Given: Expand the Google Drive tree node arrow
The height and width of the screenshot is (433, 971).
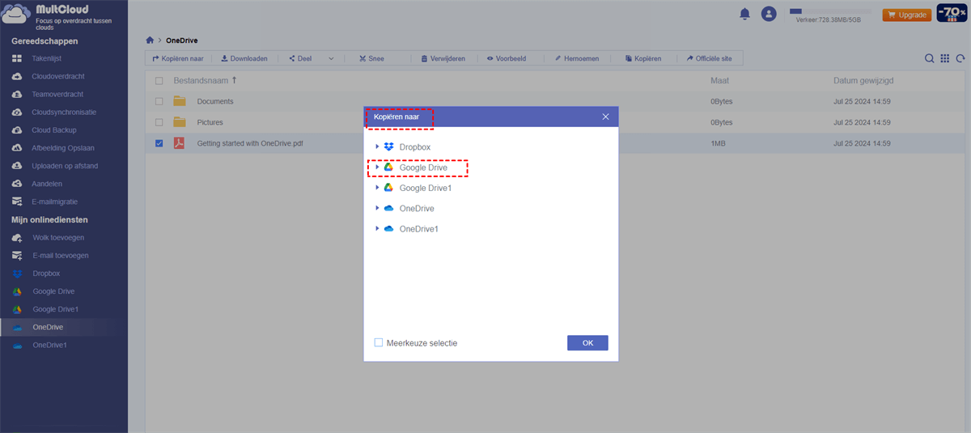Looking at the screenshot, I should click(377, 168).
